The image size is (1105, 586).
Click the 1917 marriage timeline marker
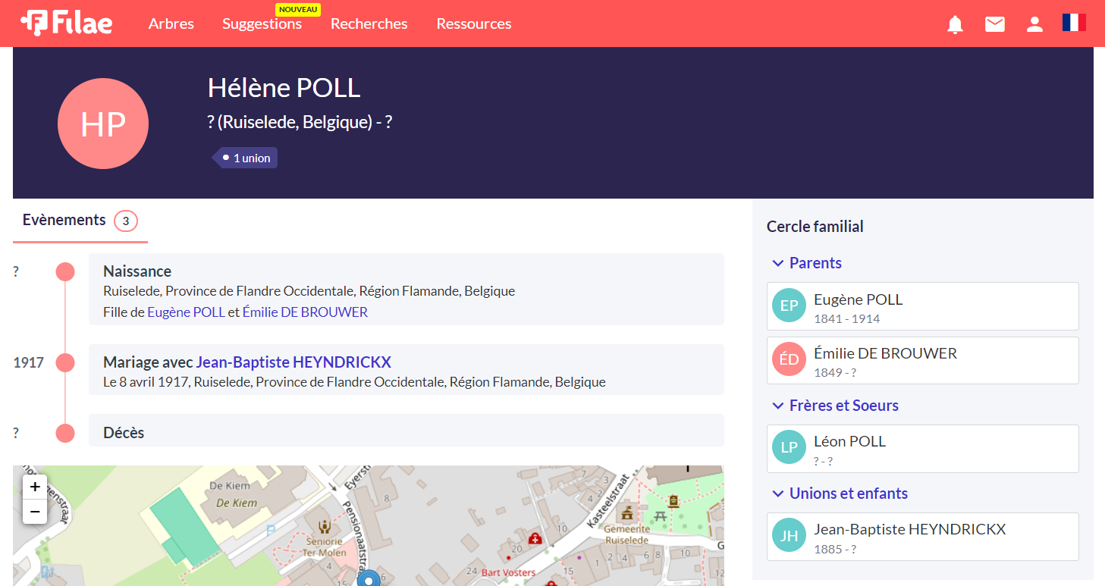click(65, 362)
